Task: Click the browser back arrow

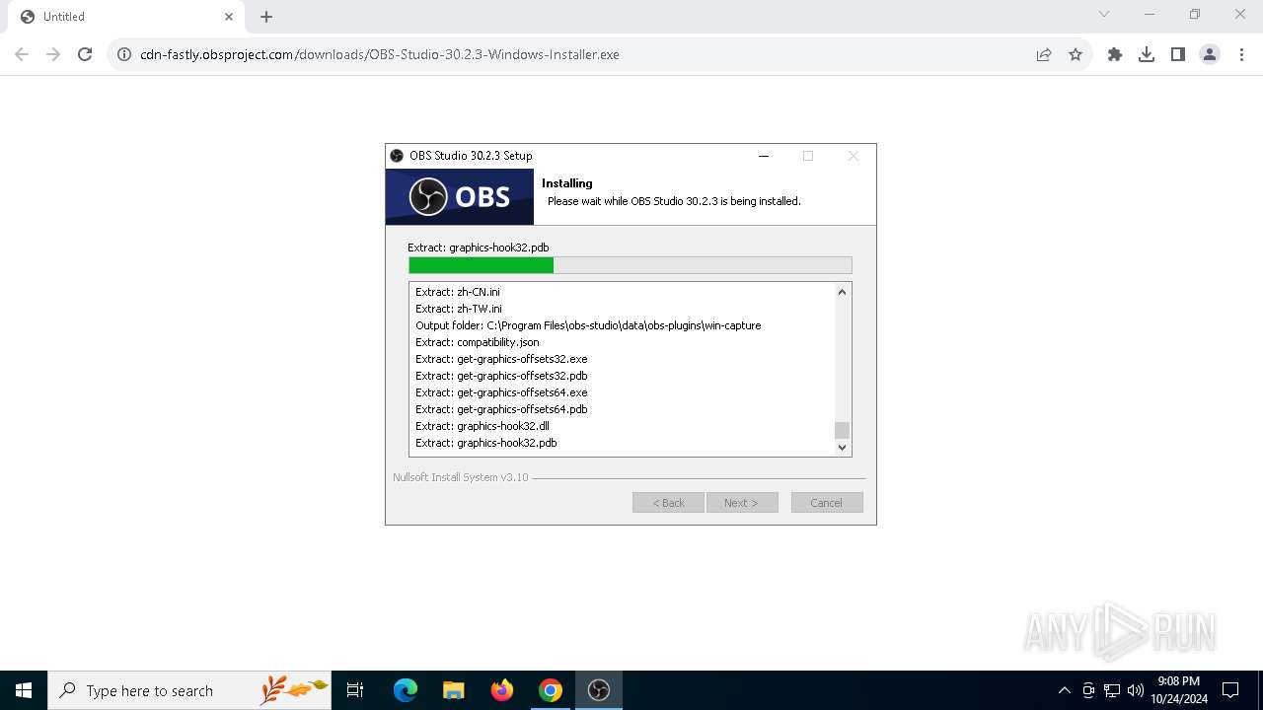Action: pos(22,54)
